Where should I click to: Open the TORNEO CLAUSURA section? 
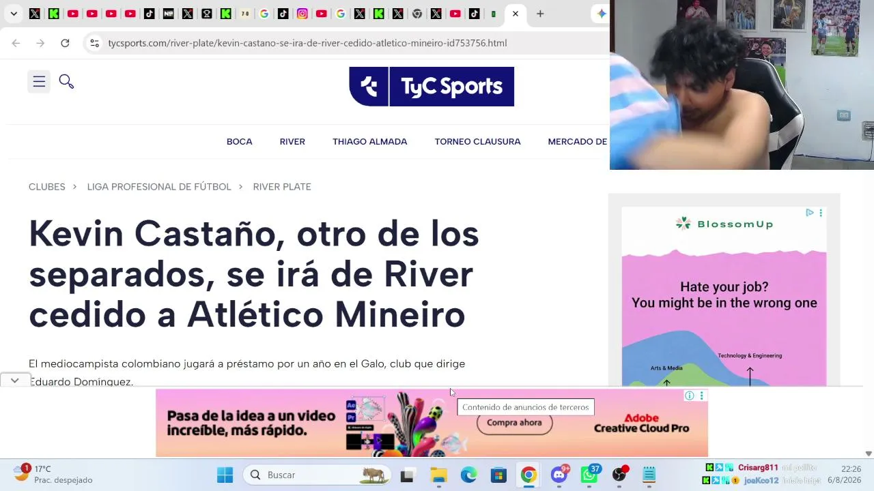[478, 142]
